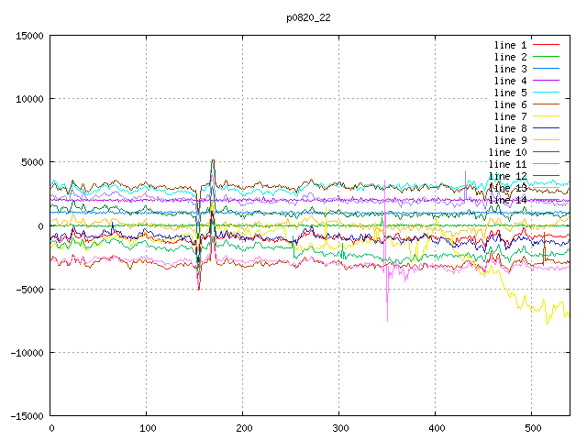587x440 pixels.
Task: Click the orange line 9 legend sample
Action: coord(546,140)
